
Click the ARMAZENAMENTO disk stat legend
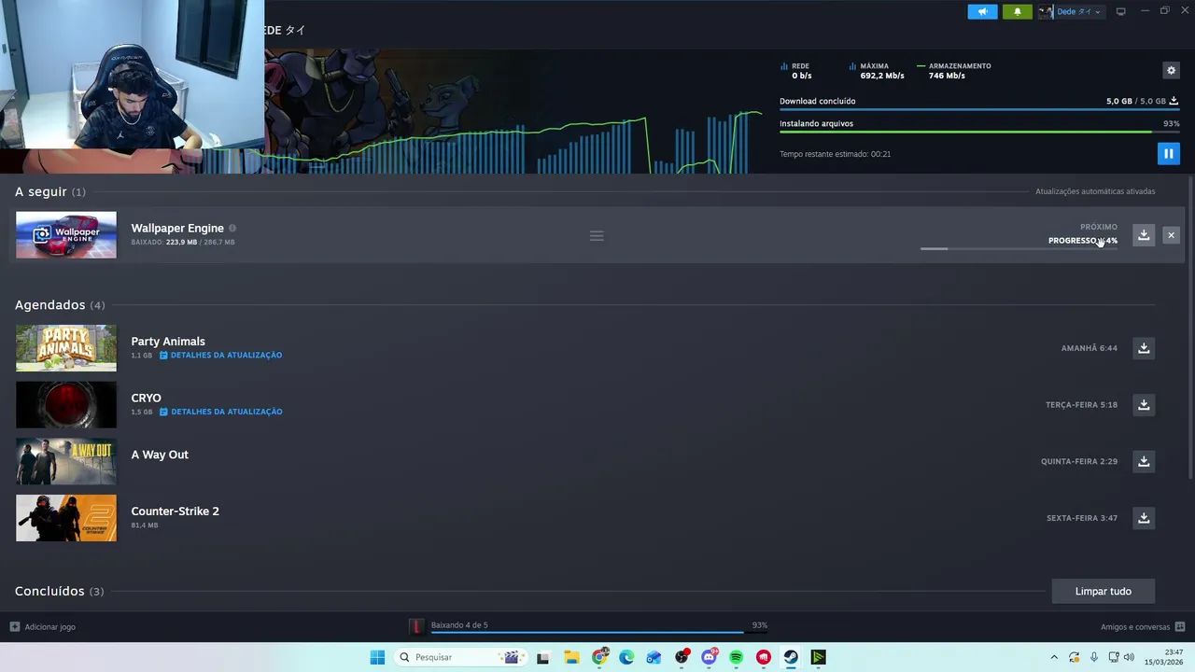954,71
